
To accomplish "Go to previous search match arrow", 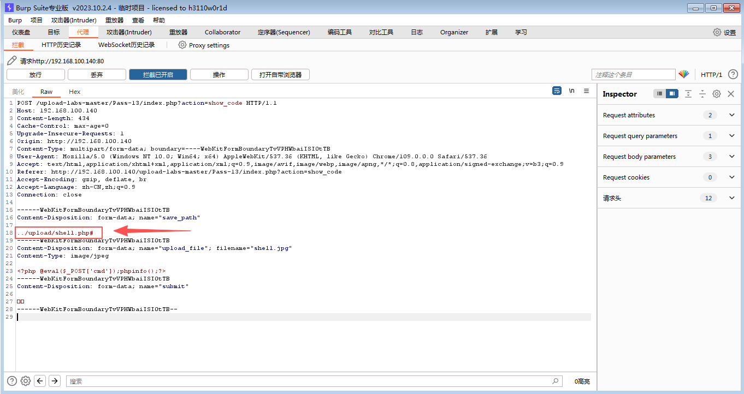I will (x=40, y=381).
